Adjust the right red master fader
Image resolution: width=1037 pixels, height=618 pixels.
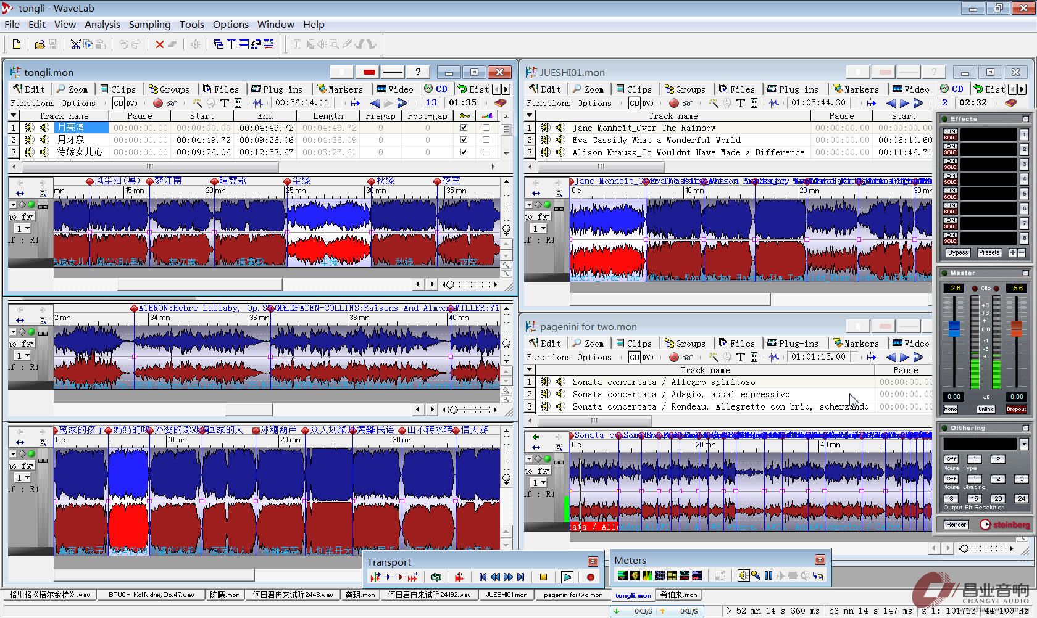(1016, 328)
